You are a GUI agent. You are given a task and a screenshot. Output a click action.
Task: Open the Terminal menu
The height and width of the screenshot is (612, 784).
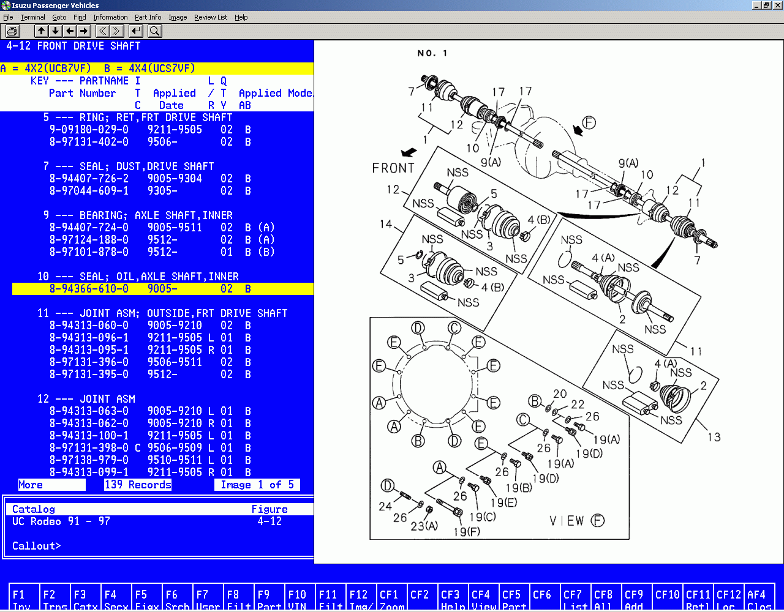click(x=32, y=17)
